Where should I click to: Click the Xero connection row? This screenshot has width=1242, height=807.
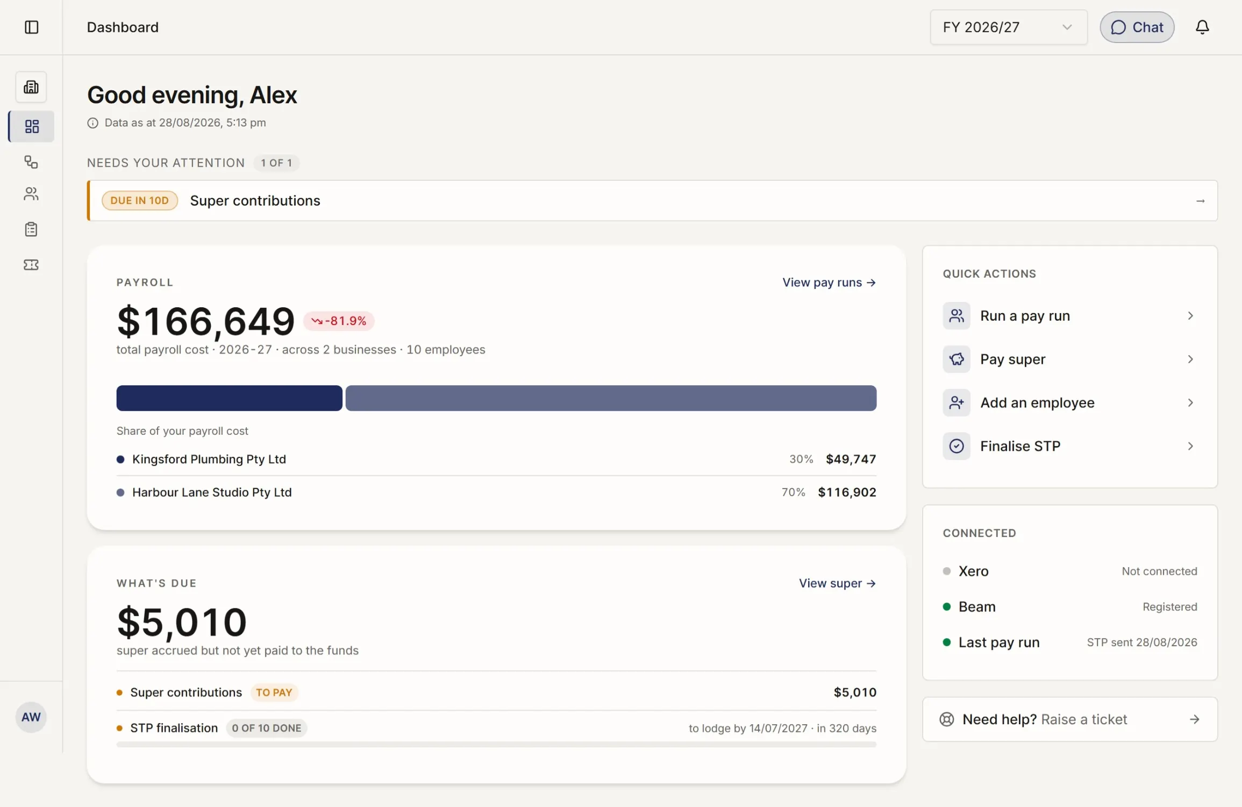pyautogui.click(x=1070, y=571)
